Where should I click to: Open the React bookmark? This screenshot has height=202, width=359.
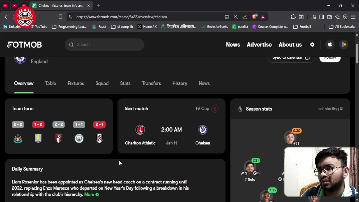coord(99,27)
